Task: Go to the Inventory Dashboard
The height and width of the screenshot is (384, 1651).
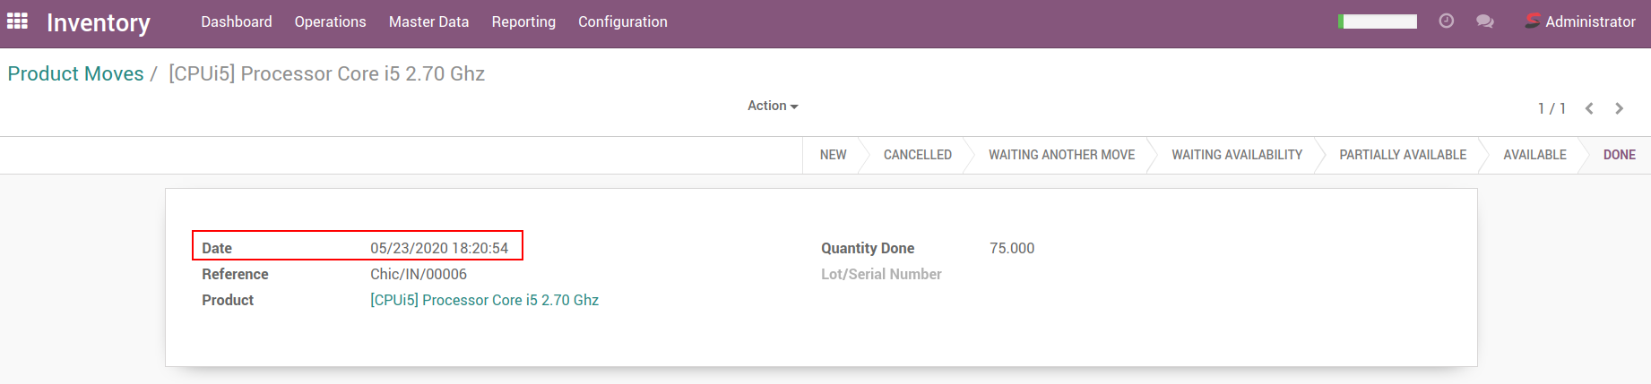Action: pyautogui.click(x=236, y=21)
